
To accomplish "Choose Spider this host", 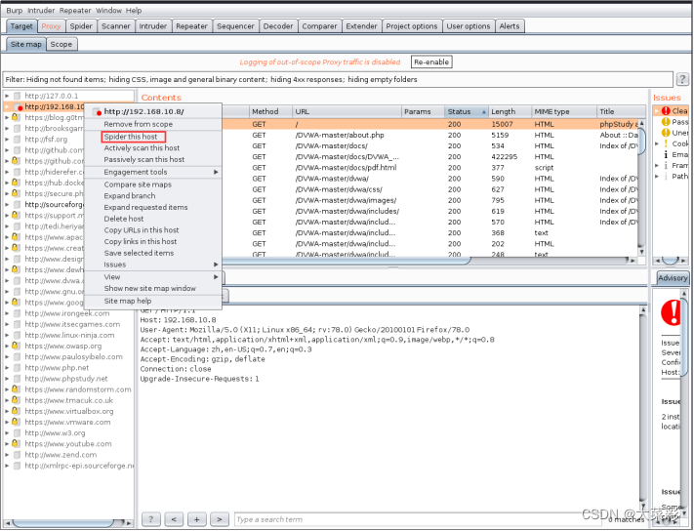I will [131, 137].
